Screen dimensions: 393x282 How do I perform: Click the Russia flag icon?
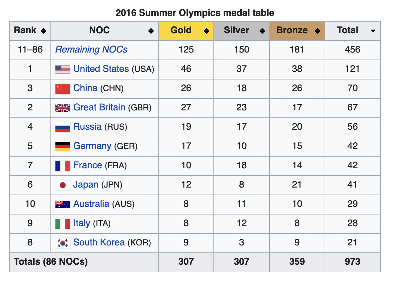click(x=62, y=127)
